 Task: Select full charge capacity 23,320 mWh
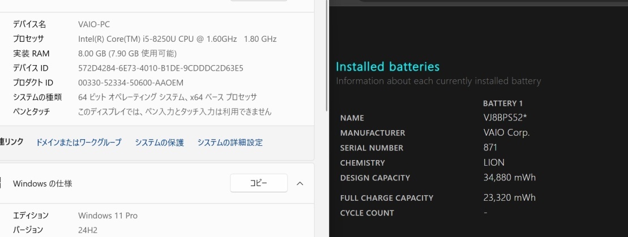509,197
